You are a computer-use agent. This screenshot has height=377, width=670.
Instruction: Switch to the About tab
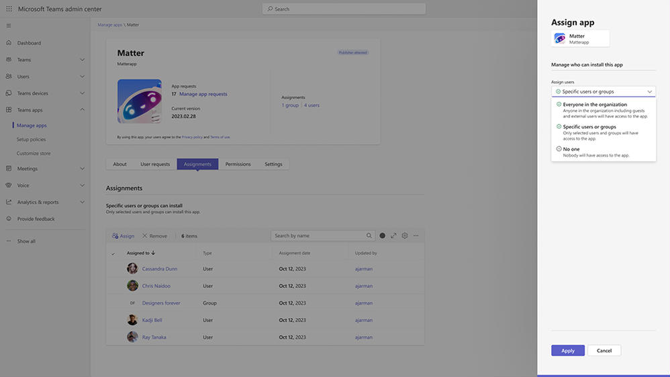tap(119, 164)
